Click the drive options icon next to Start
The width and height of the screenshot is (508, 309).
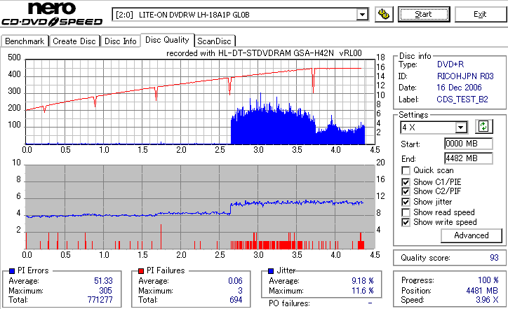click(x=384, y=15)
